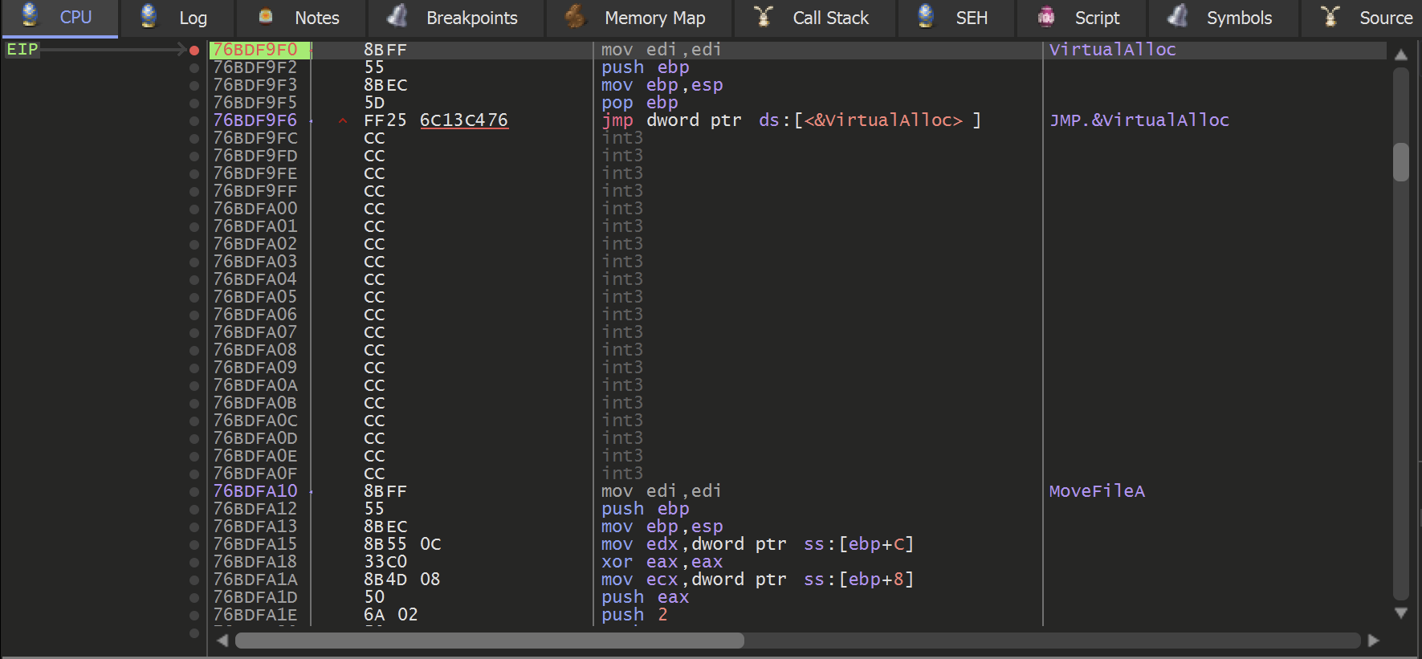The width and height of the screenshot is (1422, 659).
Task: Toggle breakpoint dot for address 76BDF9F2
Action: click(x=194, y=67)
